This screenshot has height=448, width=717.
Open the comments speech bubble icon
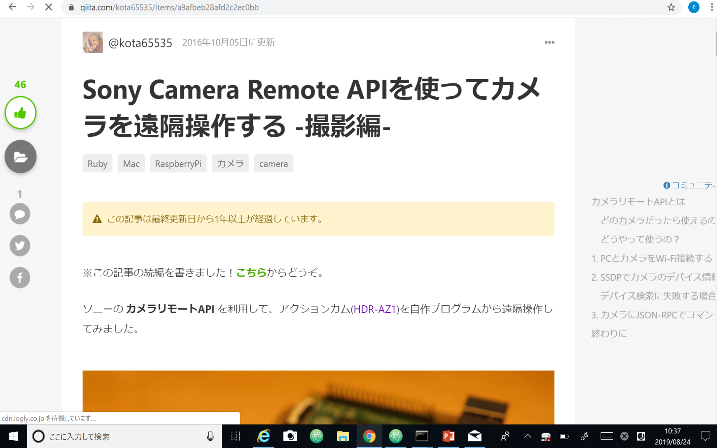[x=20, y=214]
